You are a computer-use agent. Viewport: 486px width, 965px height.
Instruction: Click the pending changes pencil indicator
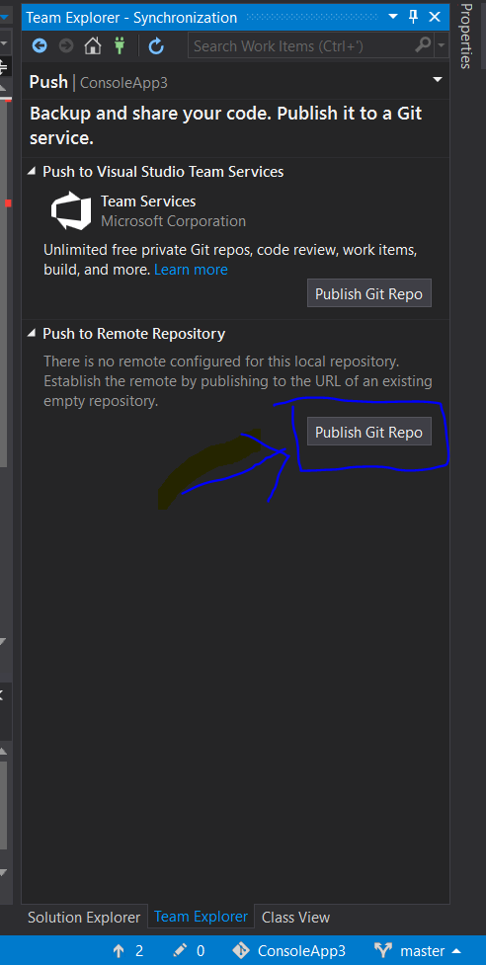point(190,951)
